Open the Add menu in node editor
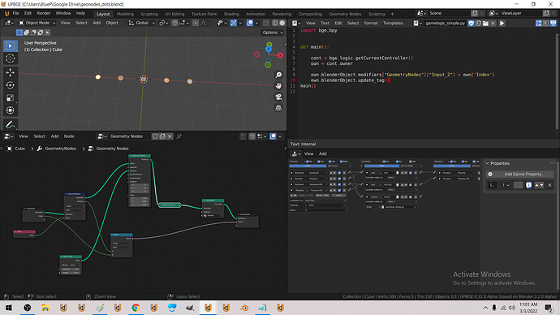Image resolution: width=560 pixels, height=315 pixels. point(54,136)
